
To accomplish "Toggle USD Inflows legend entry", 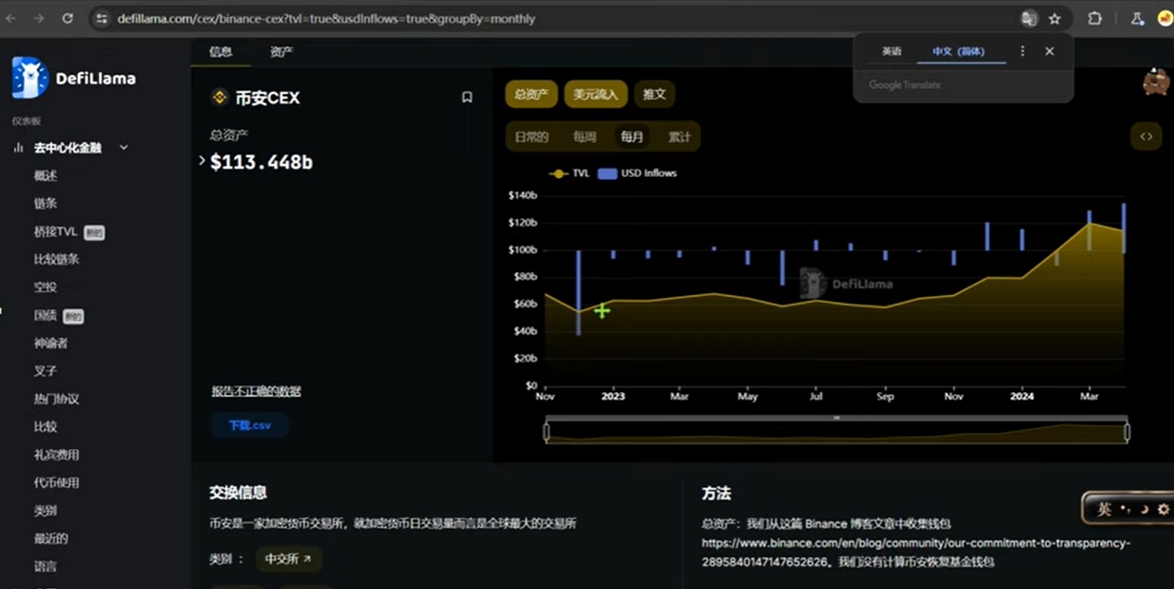I will [636, 173].
